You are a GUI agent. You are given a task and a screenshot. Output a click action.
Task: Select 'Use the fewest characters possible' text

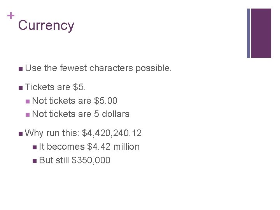coord(98,68)
